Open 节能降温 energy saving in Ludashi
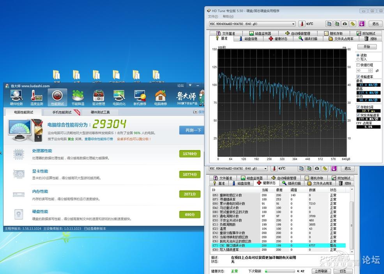The image size is (384, 274). click(x=78, y=98)
